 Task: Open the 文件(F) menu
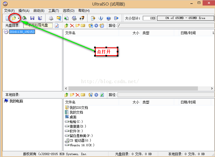(x=9, y=11)
